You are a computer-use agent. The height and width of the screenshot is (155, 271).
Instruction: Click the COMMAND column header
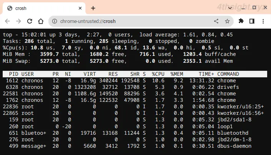click(x=228, y=74)
